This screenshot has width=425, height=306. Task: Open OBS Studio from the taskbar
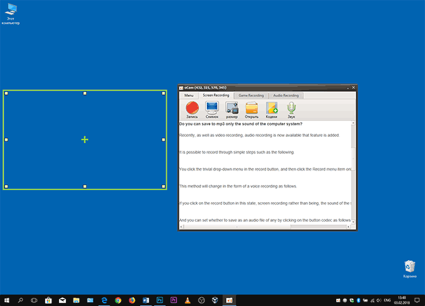click(201, 300)
